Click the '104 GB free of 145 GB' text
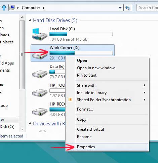158x163 pixels. coord(69,39)
